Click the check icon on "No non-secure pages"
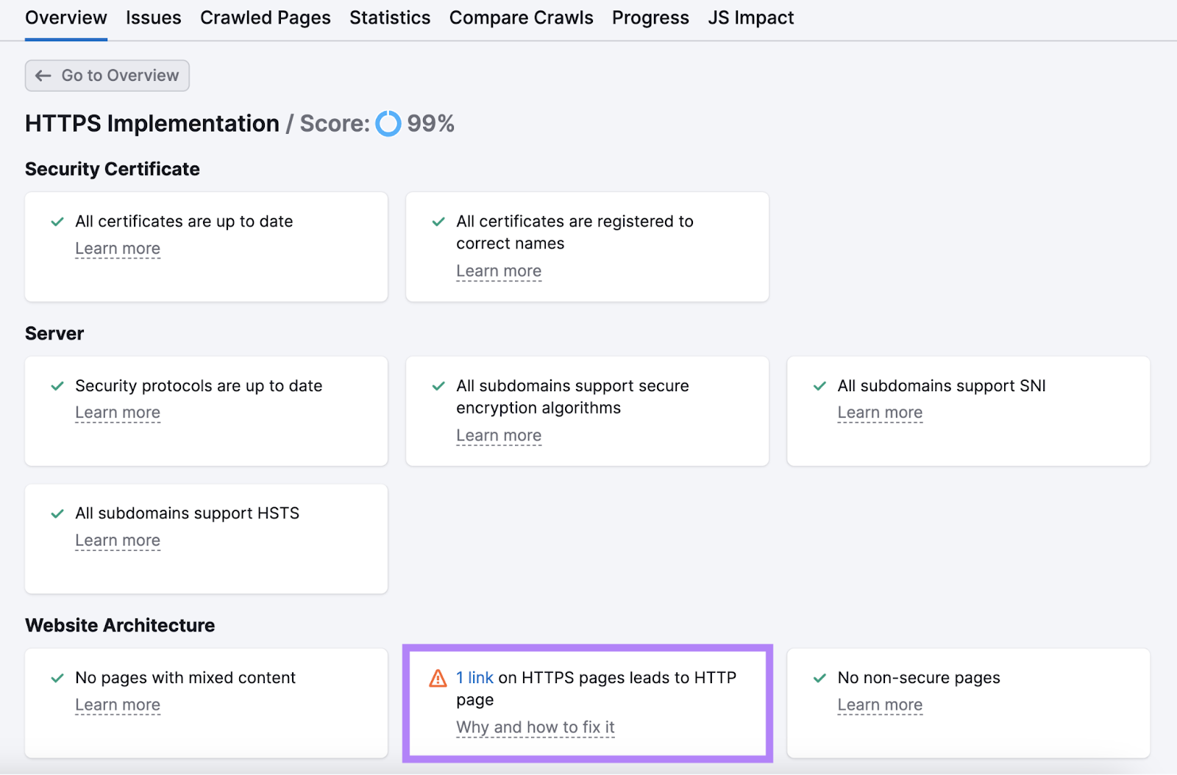 tap(819, 677)
